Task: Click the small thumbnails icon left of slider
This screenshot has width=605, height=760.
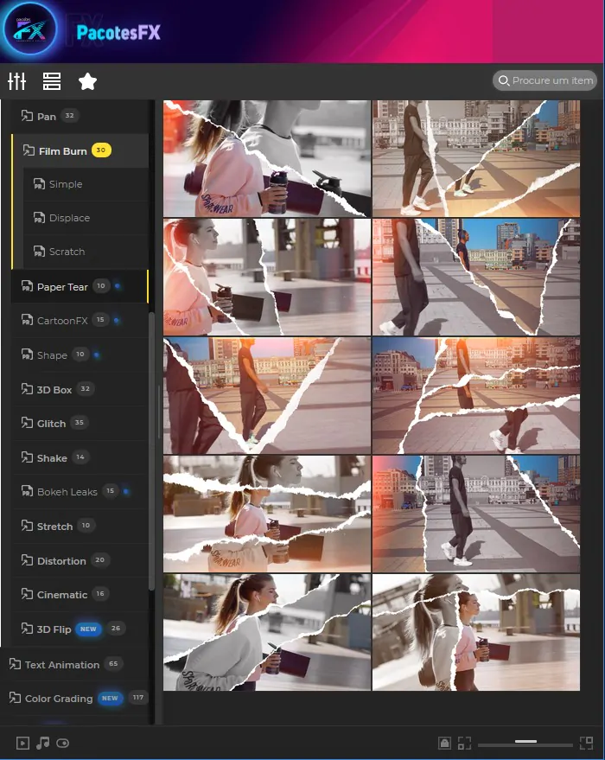Action: (x=465, y=743)
